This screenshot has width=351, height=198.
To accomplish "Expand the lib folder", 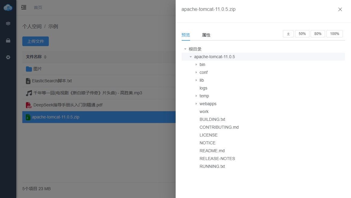I will coord(196,80).
